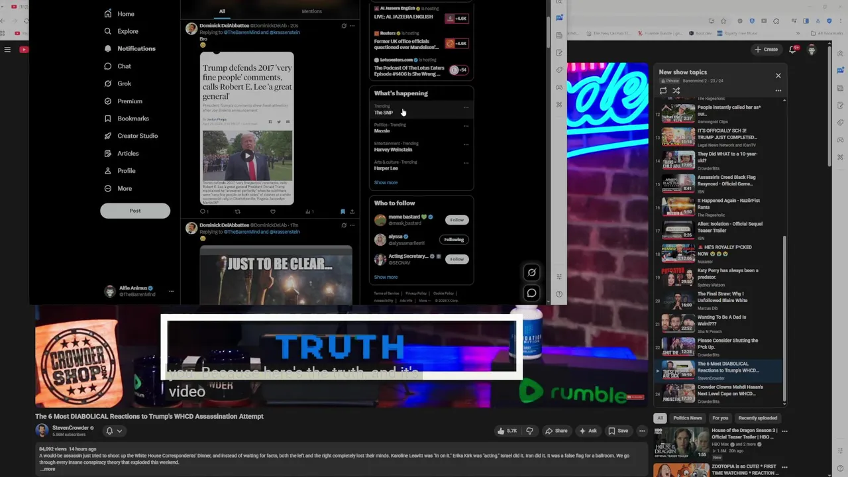Toggle shuffle playlist in New show topics
Screen dimensions: 848x477
pos(676,91)
